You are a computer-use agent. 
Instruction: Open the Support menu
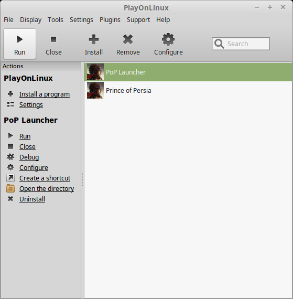138,19
